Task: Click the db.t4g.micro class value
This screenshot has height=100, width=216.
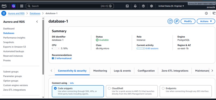Action: point(102,49)
